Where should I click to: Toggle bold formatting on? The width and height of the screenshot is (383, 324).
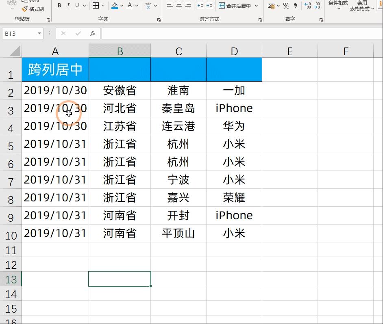tap(60, 5)
